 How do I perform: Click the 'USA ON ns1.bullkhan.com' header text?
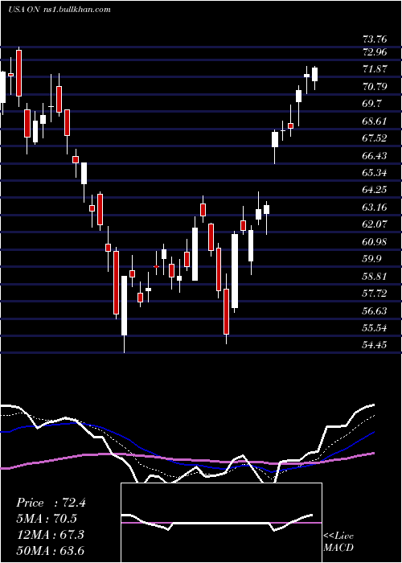59,10
